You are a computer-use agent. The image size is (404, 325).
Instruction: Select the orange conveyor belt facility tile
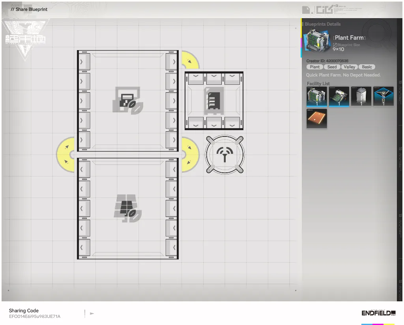[317, 118]
